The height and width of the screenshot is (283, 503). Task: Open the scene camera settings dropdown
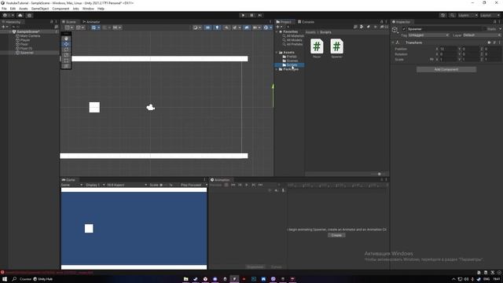click(x=256, y=28)
